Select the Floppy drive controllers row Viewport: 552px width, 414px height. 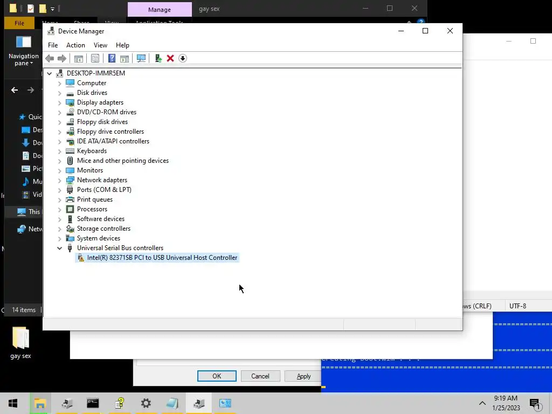(x=111, y=132)
